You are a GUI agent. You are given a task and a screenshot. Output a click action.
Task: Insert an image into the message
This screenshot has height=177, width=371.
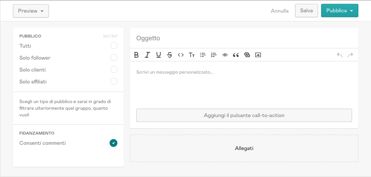point(258,55)
